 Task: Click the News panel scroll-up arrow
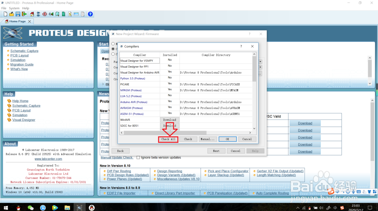pyautogui.click(x=372, y=100)
